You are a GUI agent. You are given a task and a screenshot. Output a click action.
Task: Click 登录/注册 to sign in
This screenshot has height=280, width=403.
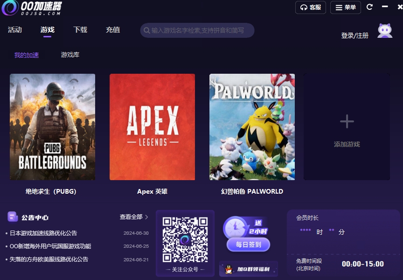tap(354, 35)
